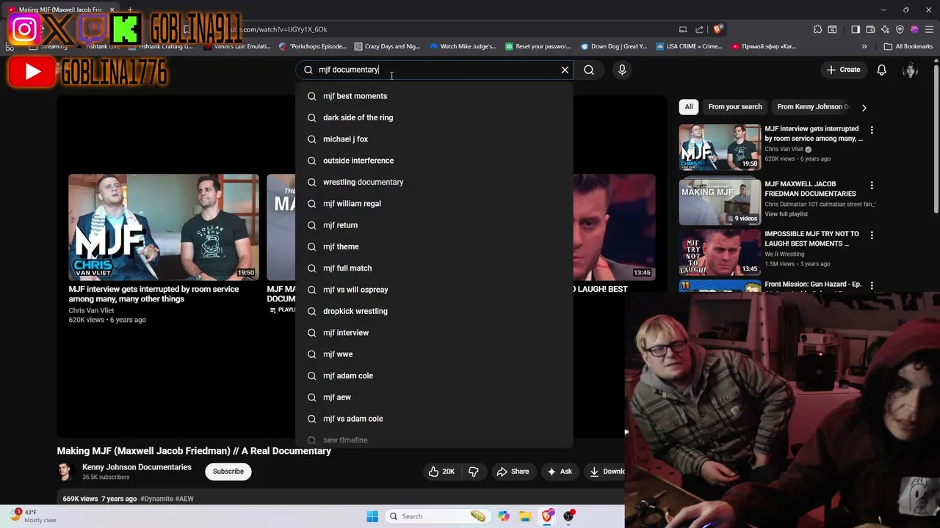Image resolution: width=940 pixels, height=528 pixels.
Task: Pick 'mjf adam cole' suggestion
Action: (434, 375)
